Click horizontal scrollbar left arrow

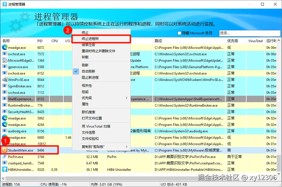(x=3, y=179)
